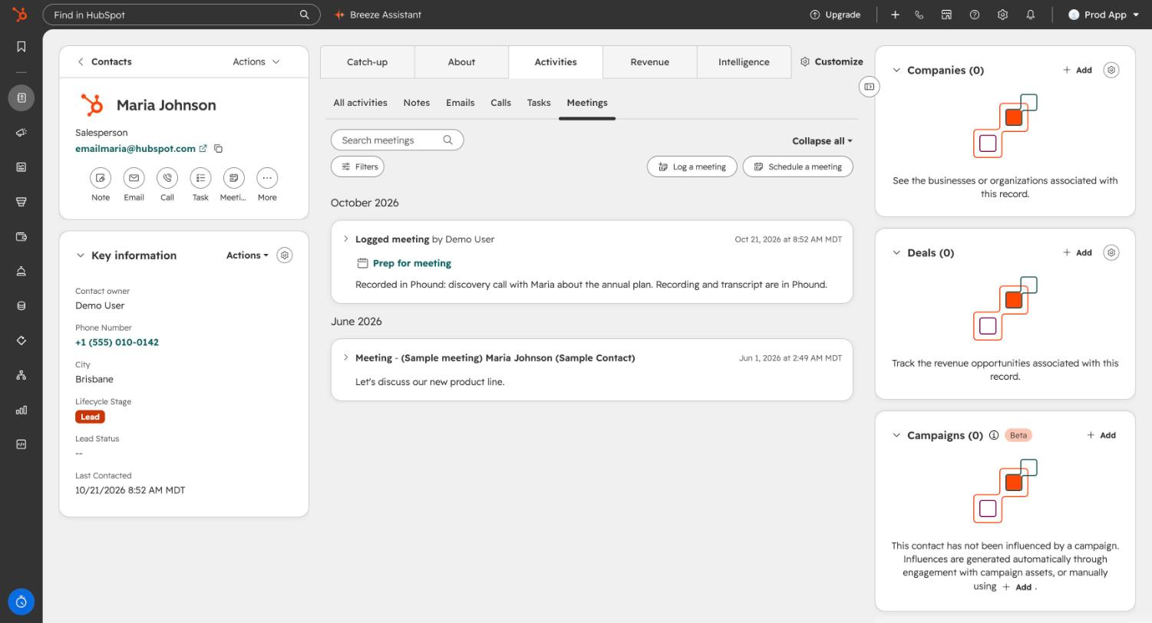
Task: Collapse the Key information section
Action: point(80,255)
